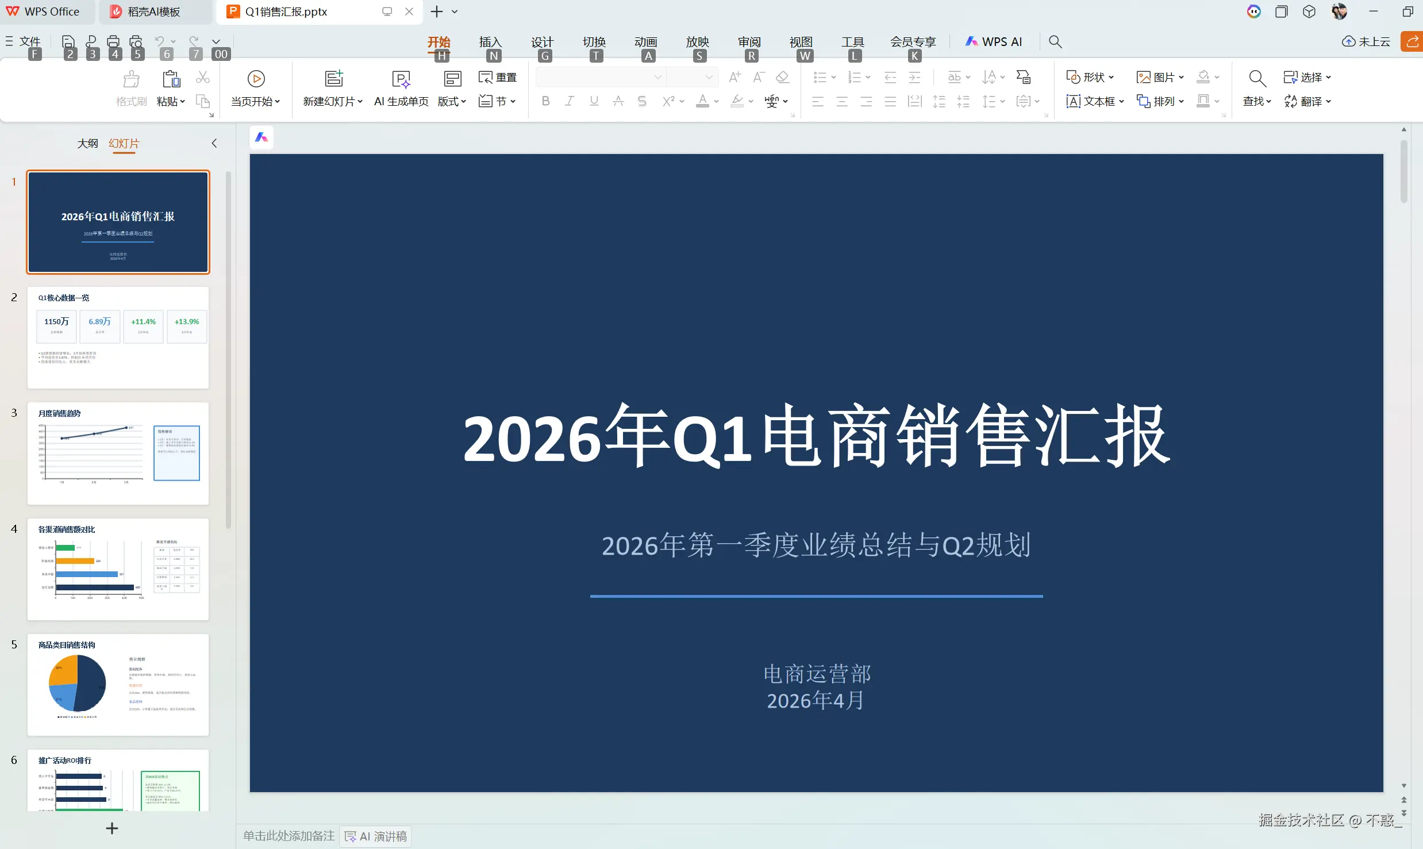Click the 未上云 cloud status button

tap(1366, 41)
